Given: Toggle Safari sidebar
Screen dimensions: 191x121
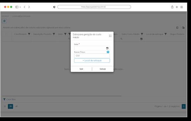Looking at the screenshot, I should click(17, 7).
